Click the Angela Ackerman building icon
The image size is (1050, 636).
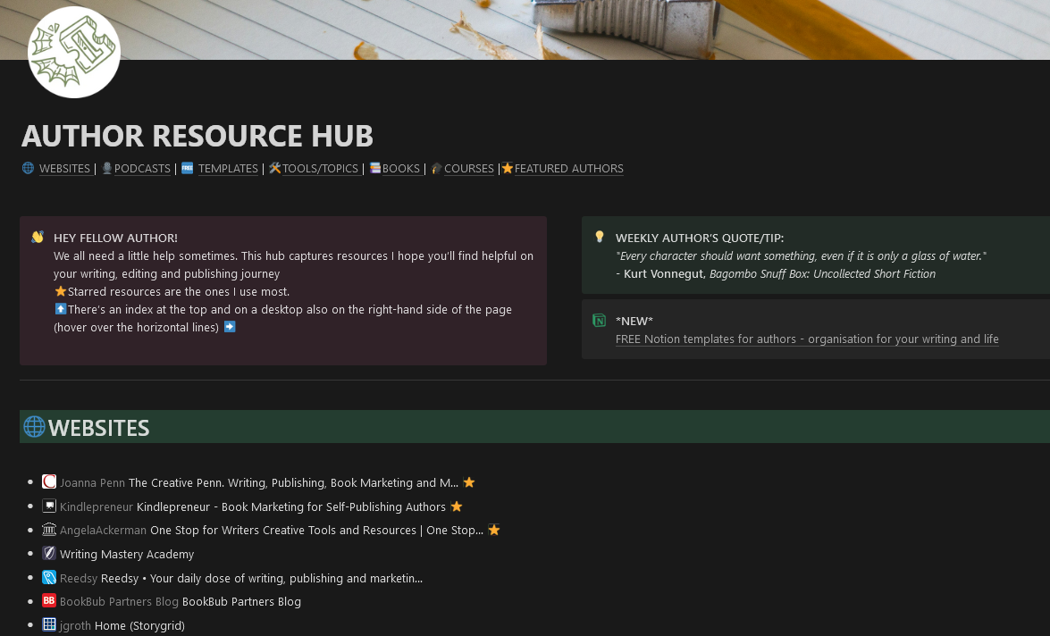click(x=49, y=530)
